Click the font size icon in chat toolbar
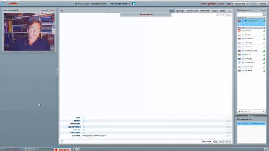The height and width of the screenshot is (151, 269). coord(226,141)
